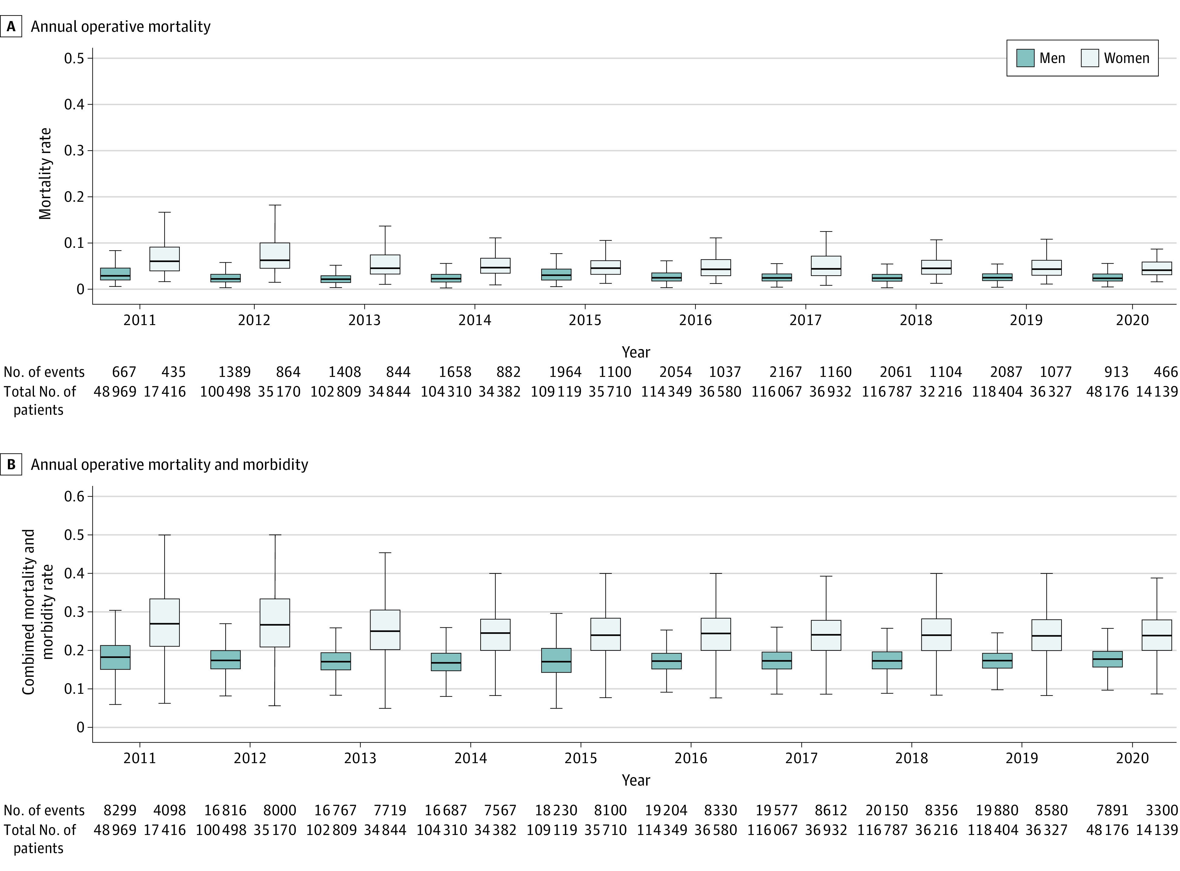
Task: Click the 'Year' axis title under panel B
Action: (636, 780)
